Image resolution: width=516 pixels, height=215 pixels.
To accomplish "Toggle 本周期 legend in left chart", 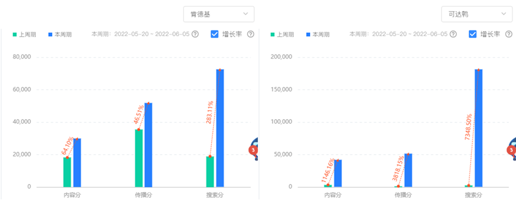I will coord(60,35).
